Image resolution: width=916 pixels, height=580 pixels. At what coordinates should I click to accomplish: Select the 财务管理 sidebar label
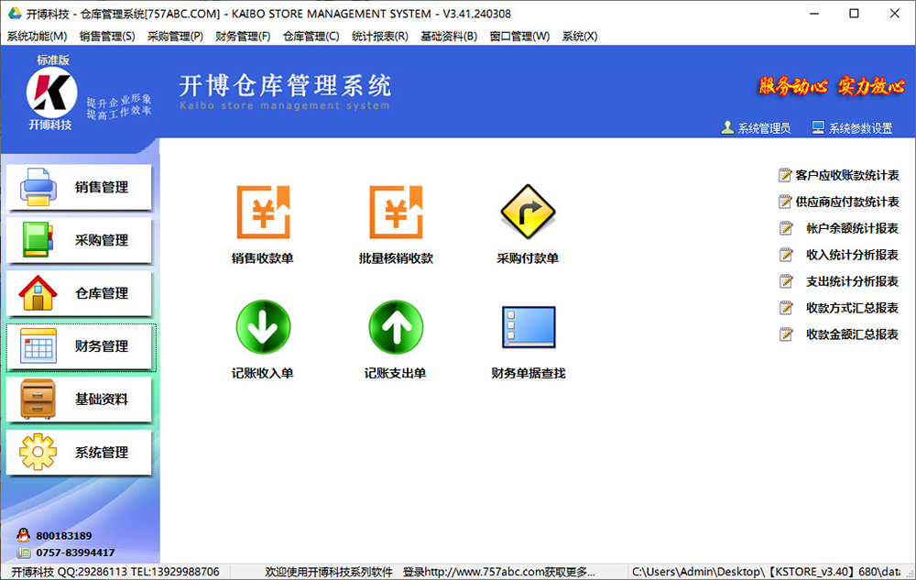[x=102, y=346]
